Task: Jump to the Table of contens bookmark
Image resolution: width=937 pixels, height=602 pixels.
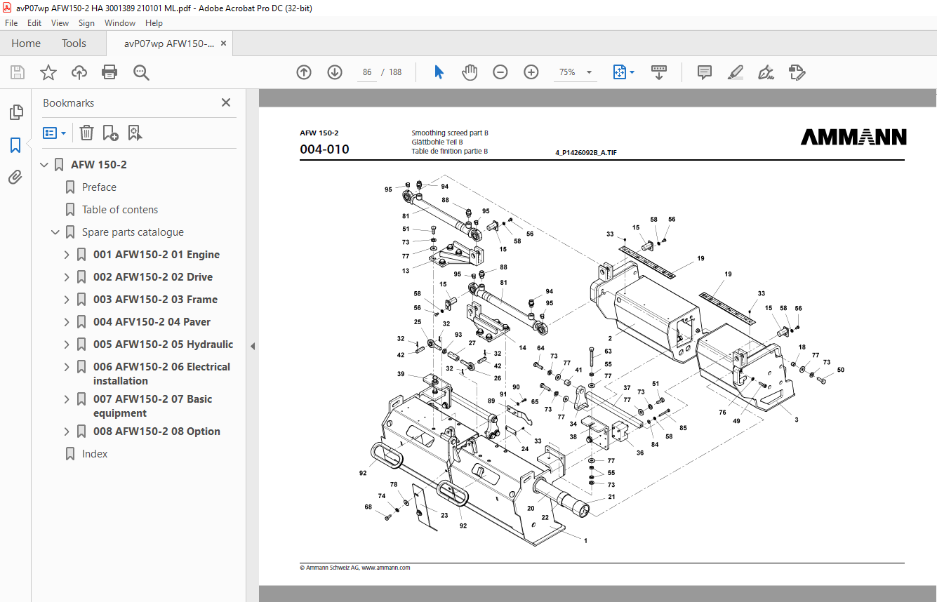Action: tap(120, 210)
